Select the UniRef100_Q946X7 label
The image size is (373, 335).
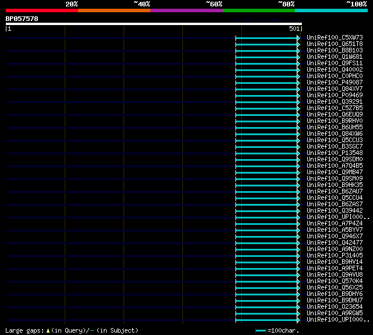click(x=335, y=237)
